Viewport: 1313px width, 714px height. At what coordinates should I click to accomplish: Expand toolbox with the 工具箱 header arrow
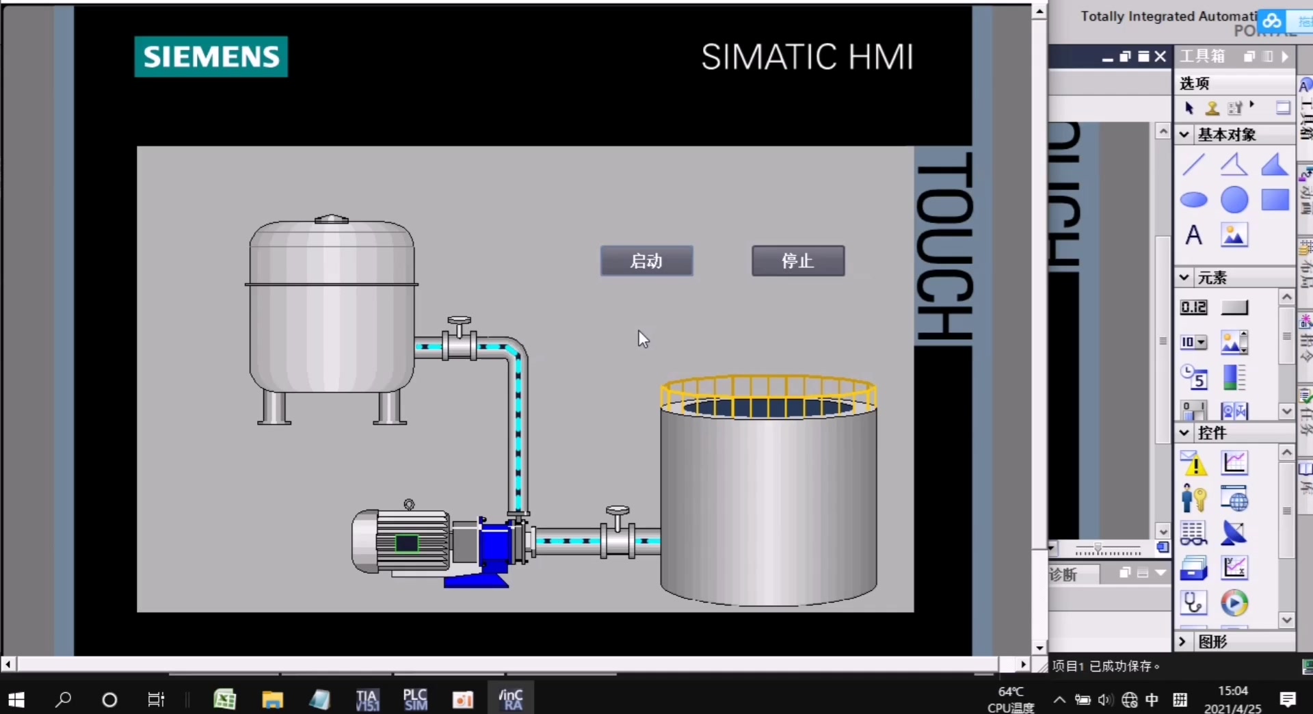pyautogui.click(x=1285, y=57)
